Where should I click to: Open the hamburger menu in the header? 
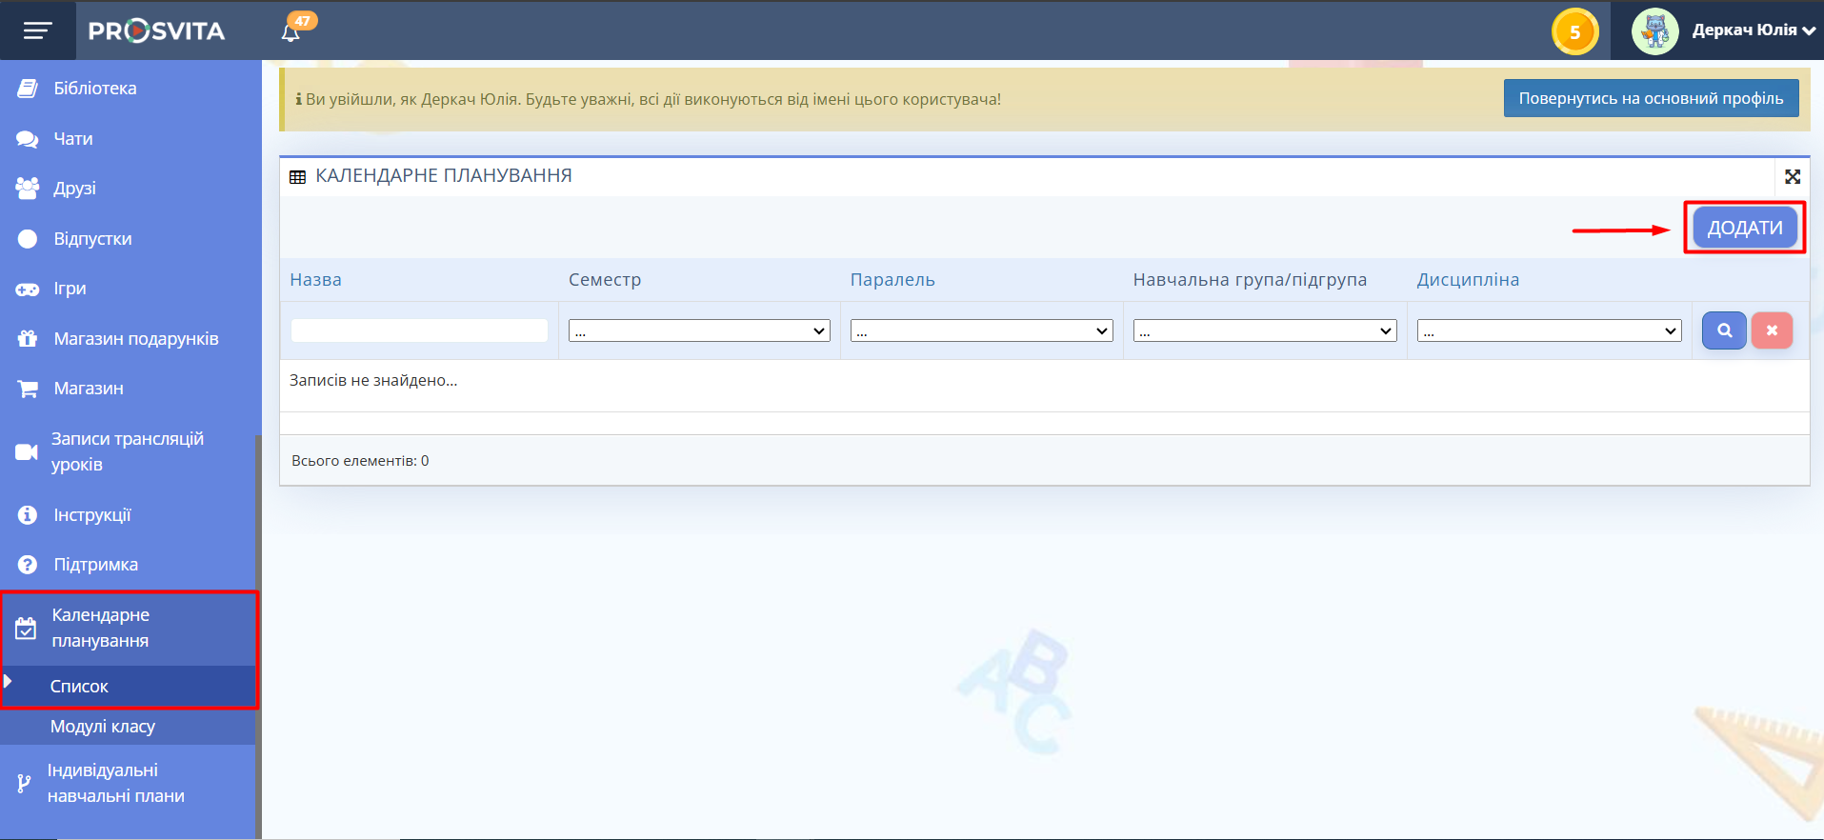tap(37, 31)
